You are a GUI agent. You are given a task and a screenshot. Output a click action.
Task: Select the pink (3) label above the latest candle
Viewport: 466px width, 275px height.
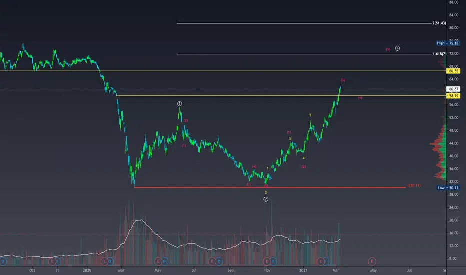[343, 80]
